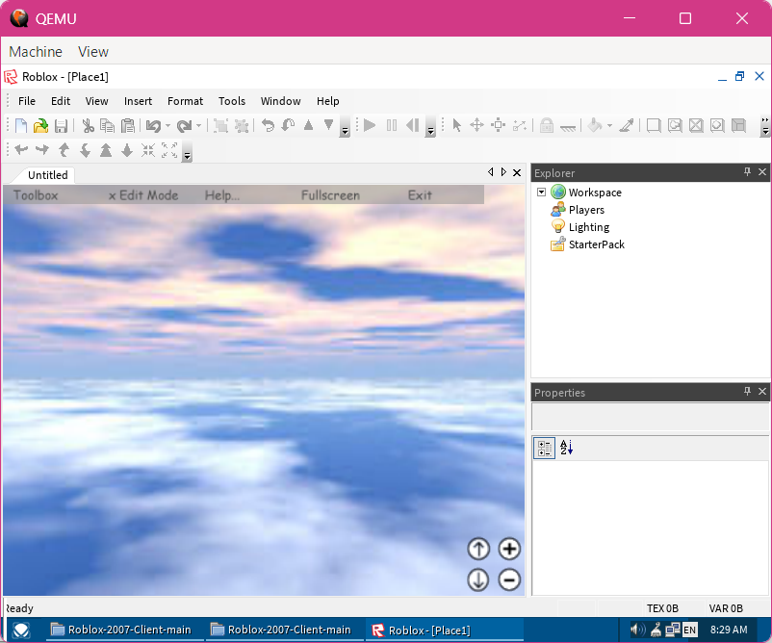The image size is (772, 643).
Task: Open the Insert menu
Action: click(138, 101)
